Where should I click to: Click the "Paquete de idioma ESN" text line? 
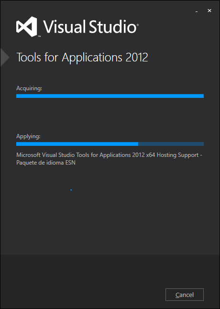[x=46, y=163]
